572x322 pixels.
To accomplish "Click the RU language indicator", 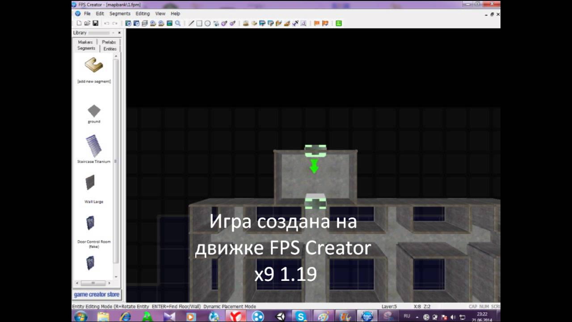I will tap(407, 316).
